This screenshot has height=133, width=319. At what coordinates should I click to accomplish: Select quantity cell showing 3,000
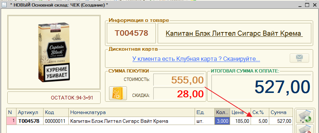pos(222,121)
